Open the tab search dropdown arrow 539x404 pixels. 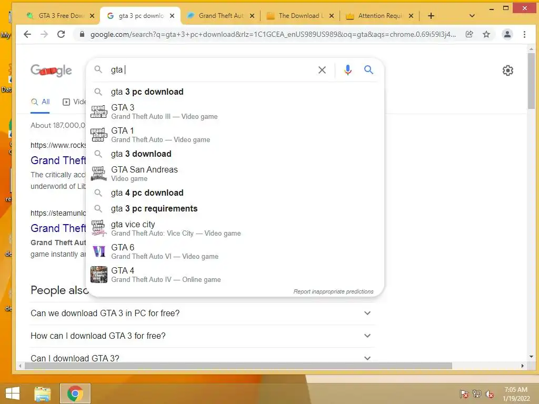click(472, 16)
